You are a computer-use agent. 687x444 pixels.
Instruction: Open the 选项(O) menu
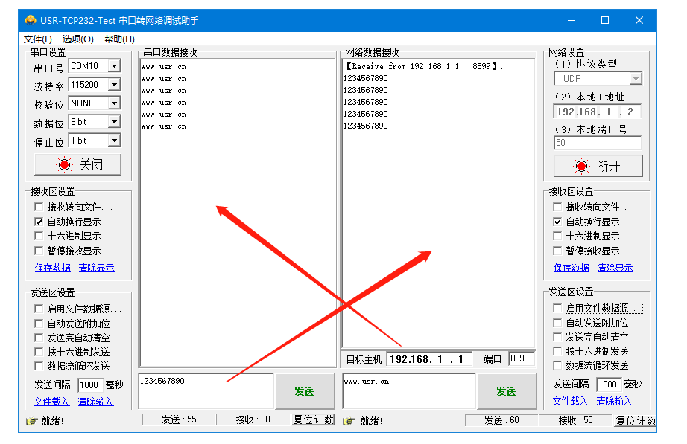pyautogui.click(x=77, y=39)
